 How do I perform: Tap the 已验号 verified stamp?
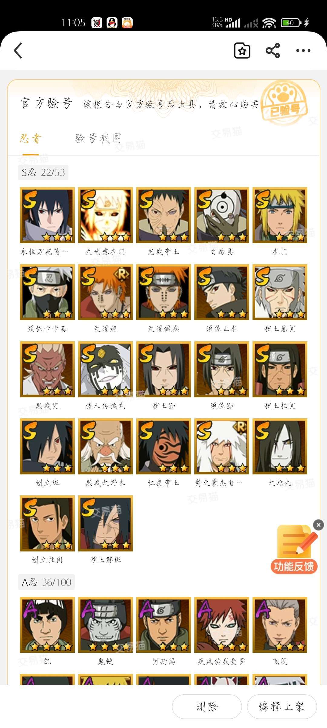point(284,103)
